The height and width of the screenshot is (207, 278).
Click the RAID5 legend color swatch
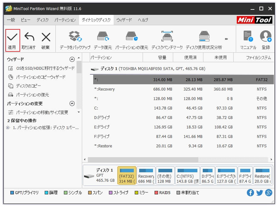click(x=156, y=192)
